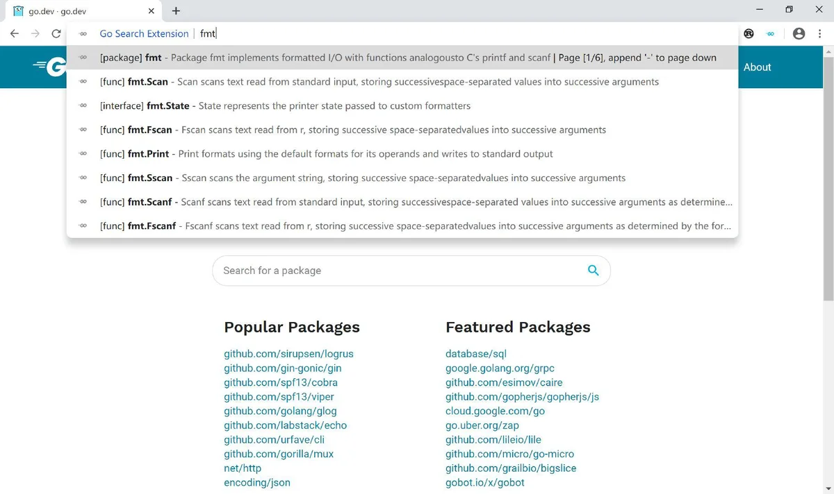Select the fmt.Scanf suggestion
834x494 pixels.
[x=402, y=201]
